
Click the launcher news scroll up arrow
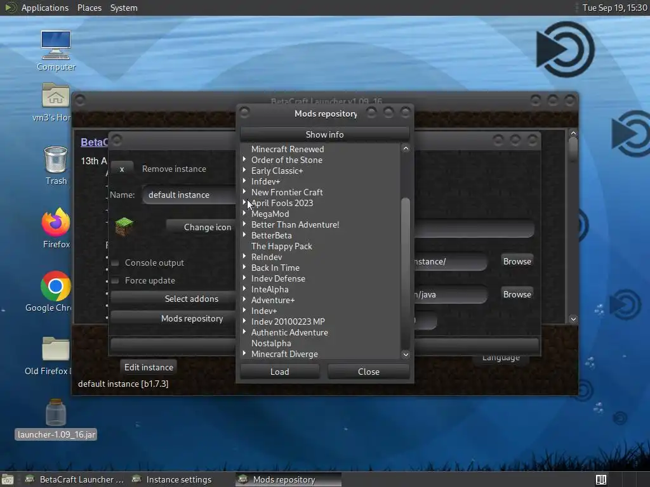(573, 133)
